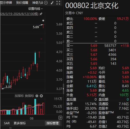The height and width of the screenshot is (129, 130).
Task: Open the date range 2026/3/19-2026/8/12 link
Action: pos(19,14)
